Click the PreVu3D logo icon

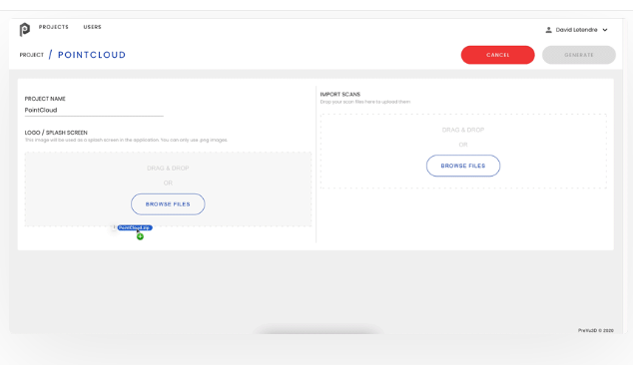click(25, 30)
